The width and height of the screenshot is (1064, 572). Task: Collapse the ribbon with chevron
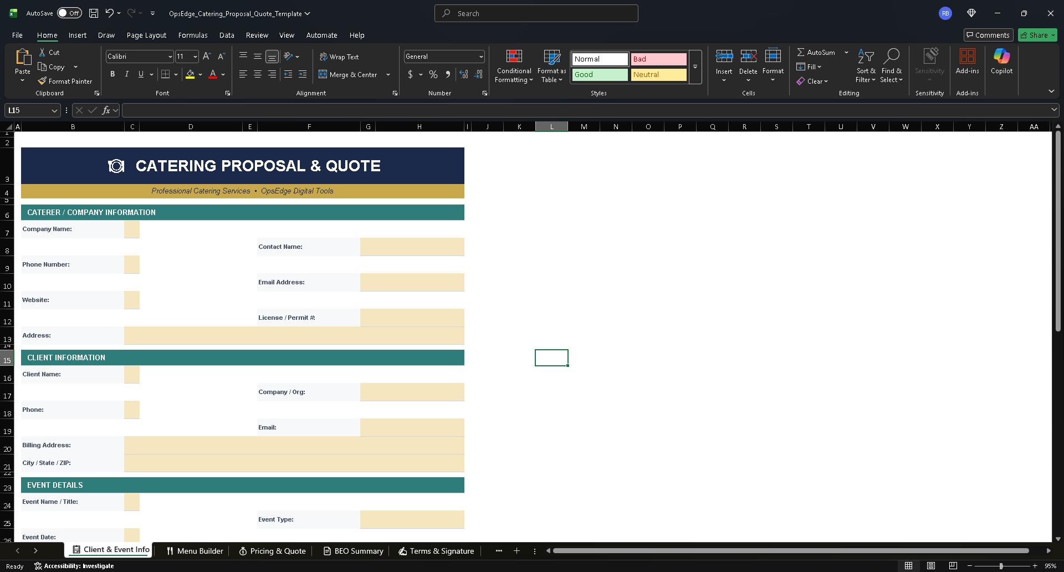(x=1051, y=91)
